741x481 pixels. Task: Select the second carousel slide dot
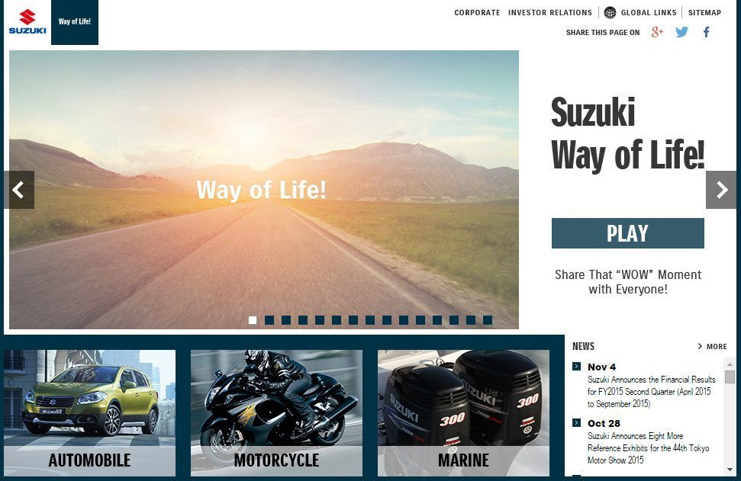pyautogui.click(x=269, y=320)
